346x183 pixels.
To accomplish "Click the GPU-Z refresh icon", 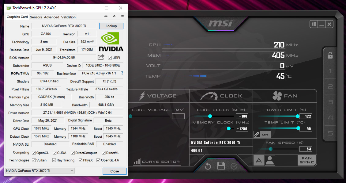I will 114,16.
